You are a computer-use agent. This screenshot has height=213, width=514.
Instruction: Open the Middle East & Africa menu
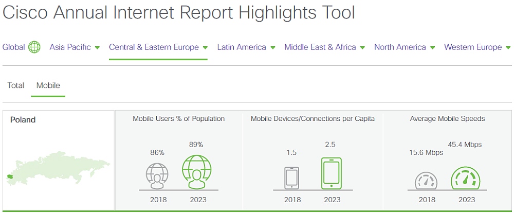pos(320,47)
